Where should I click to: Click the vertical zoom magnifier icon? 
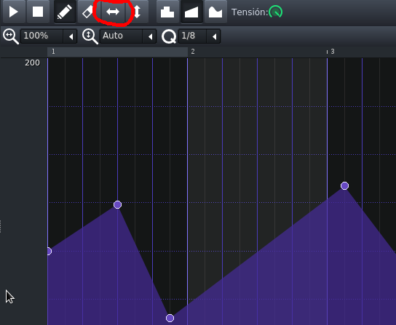[90, 36]
